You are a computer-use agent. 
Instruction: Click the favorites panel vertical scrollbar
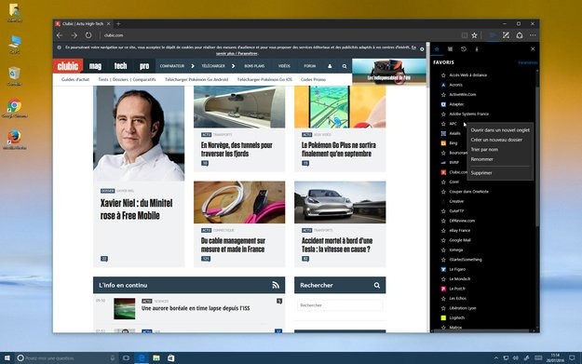(537, 155)
